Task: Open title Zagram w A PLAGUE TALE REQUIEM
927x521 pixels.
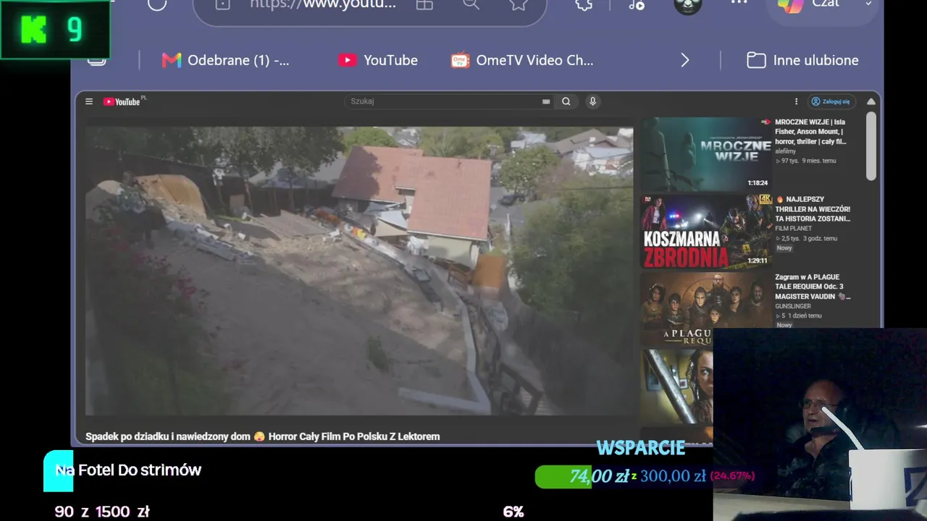Action: [x=813, y=287]
